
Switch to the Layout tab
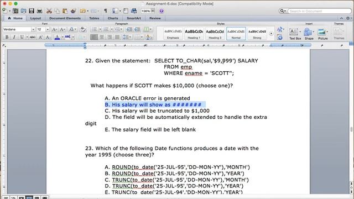coord(35,18)
